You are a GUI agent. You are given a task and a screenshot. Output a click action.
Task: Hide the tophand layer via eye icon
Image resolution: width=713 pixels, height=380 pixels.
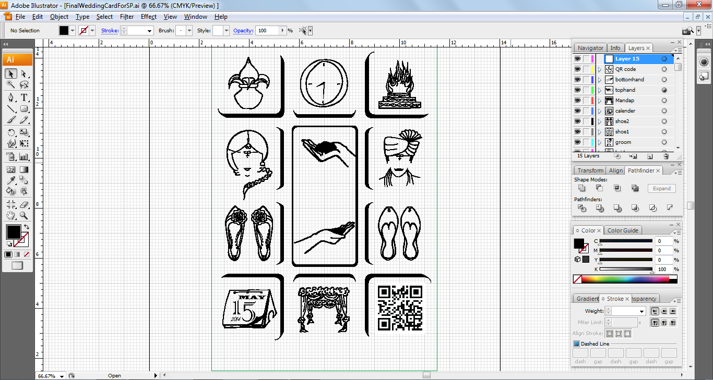click(x=577, y=90)
